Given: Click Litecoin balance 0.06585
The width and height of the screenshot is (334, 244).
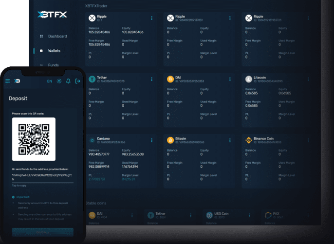Looking at the screenshot, I should (252, 93).
